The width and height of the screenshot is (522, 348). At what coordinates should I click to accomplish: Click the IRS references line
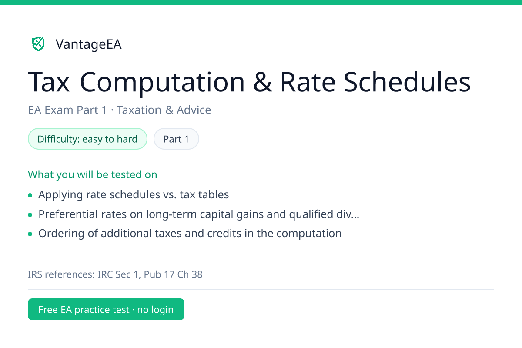click(115, 274)
